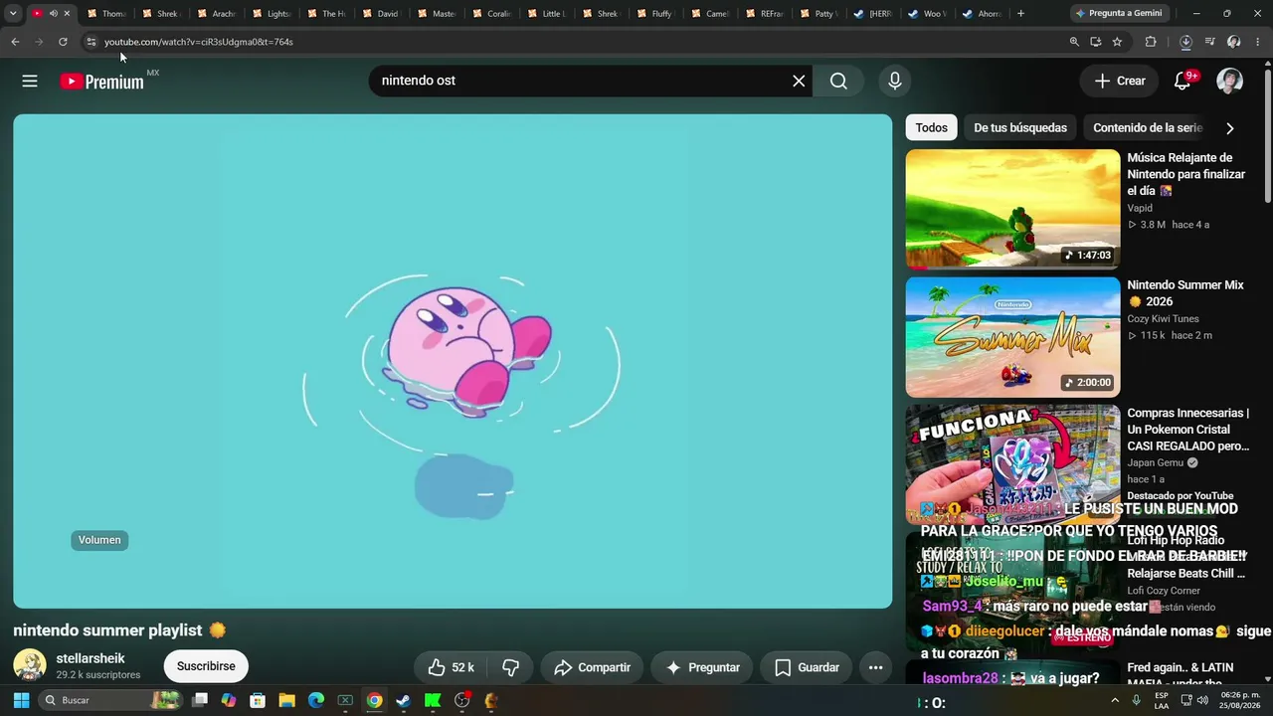Open the YouTube guide hamburger menu
Image resolution: width=1273 pixels, height=716 pixels.
click(x=30, y=82)
